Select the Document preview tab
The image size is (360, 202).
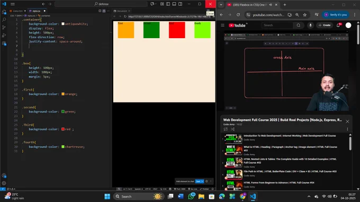122,11
